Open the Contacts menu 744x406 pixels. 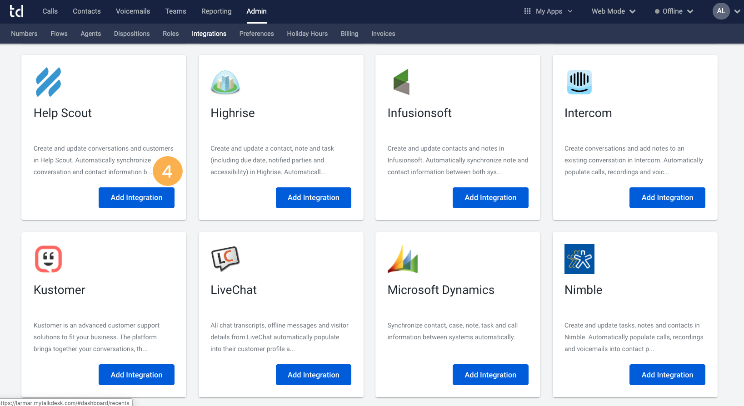(87, 11)
